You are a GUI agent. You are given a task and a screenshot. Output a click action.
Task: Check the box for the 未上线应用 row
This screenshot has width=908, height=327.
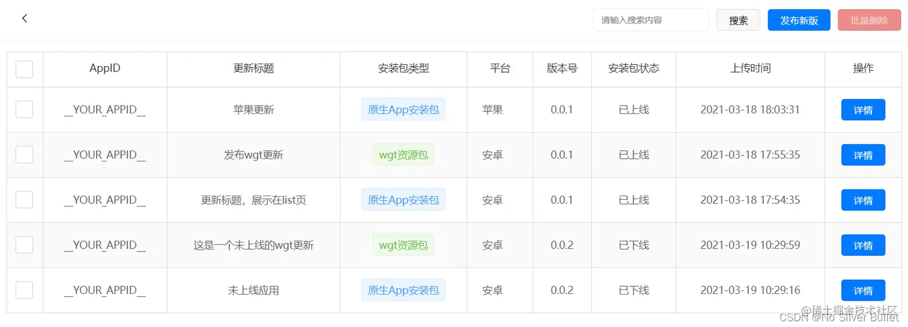25,290
